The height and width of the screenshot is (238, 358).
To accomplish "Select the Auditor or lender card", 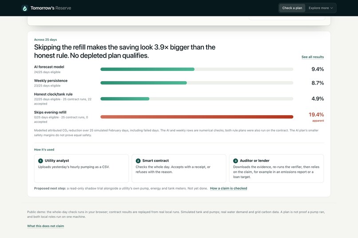I will coord(276,168).
